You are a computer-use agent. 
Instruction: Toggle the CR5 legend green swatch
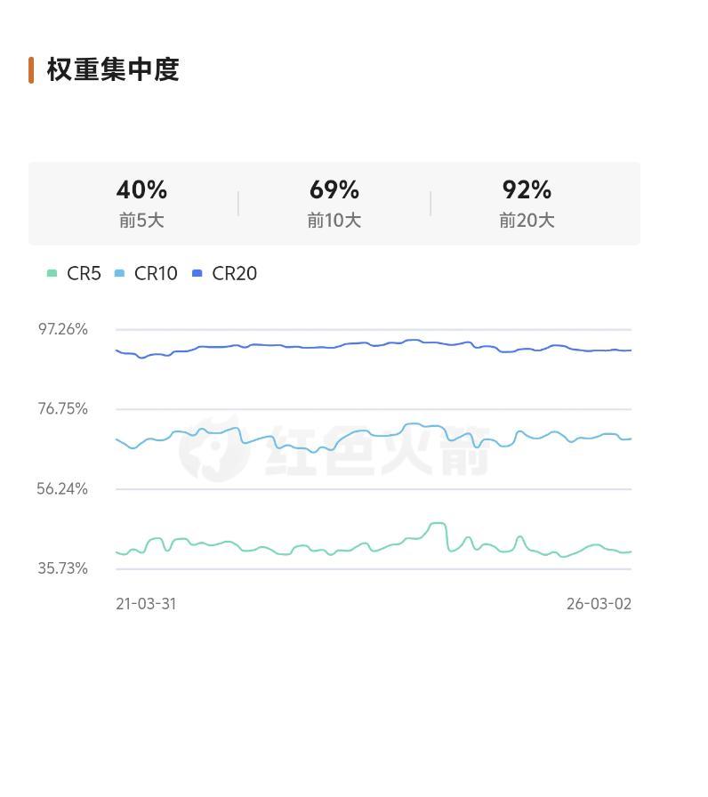[x=52, y=274]
